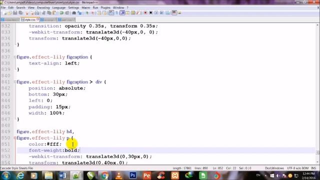Toggle Show all characters icon

[116, 13]
